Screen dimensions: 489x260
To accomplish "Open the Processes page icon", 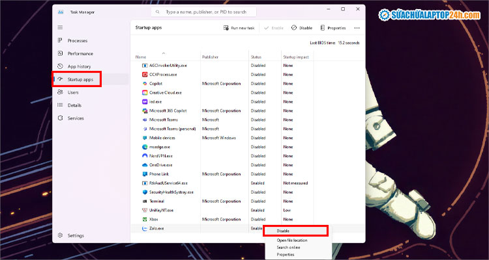I will click(x=61, y=40).
